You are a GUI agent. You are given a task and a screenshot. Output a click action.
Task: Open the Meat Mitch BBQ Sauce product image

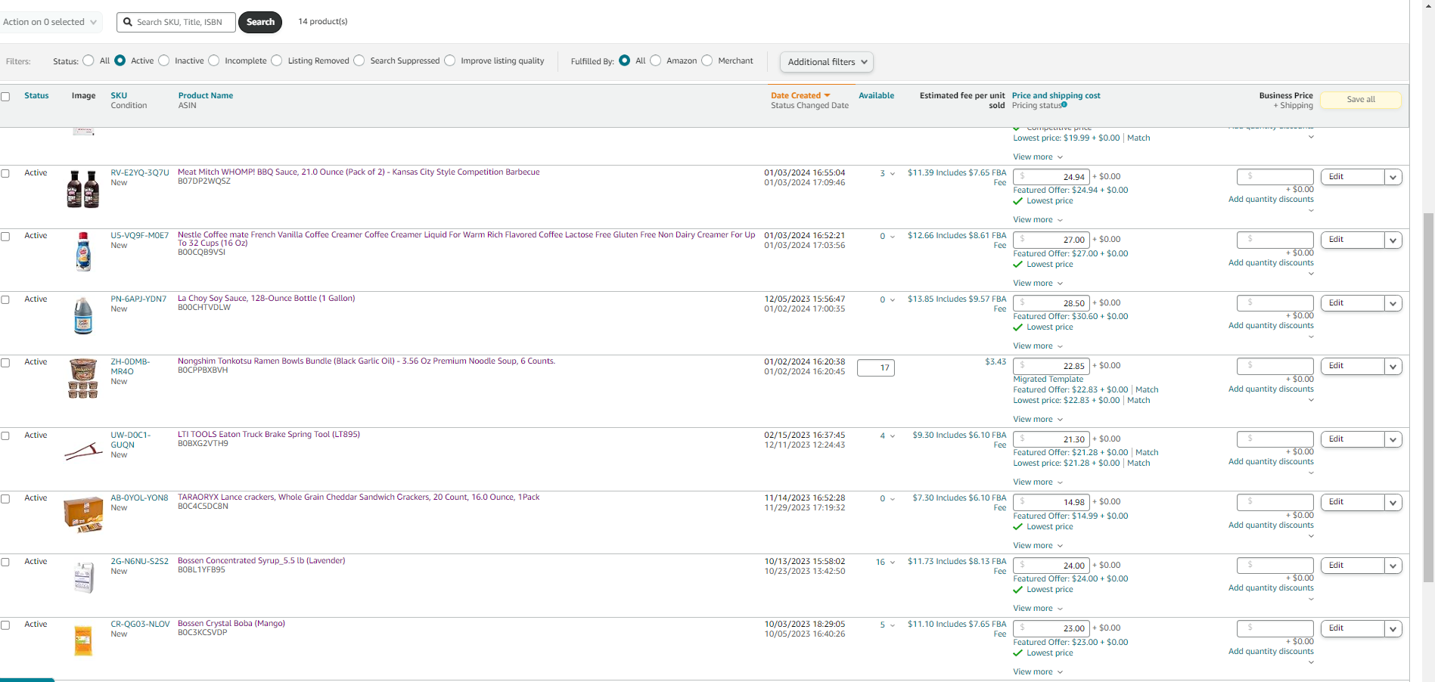[83, 189]
